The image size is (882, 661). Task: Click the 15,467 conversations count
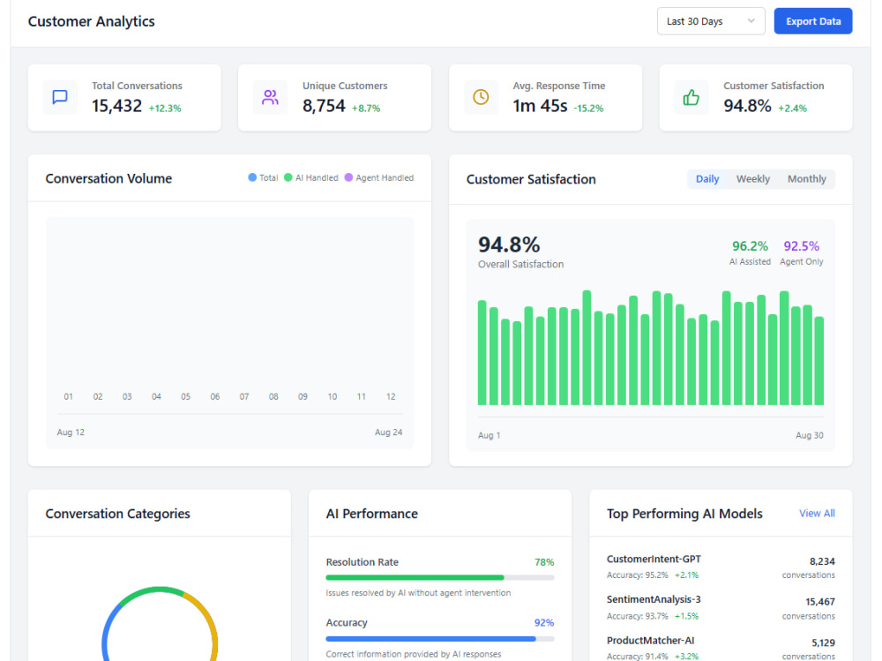[x=819, y=602]
